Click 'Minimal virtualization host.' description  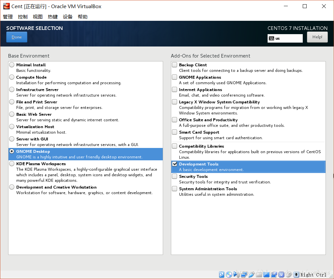(x=41, y=132)
